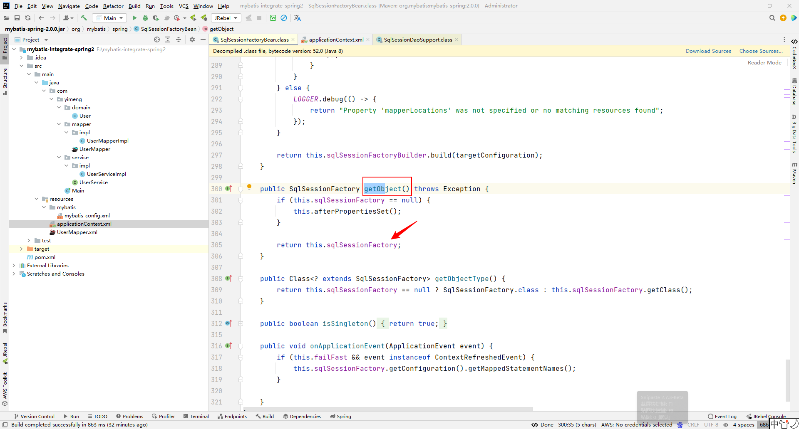
Task: Open the Event Log
Action: 722,416
